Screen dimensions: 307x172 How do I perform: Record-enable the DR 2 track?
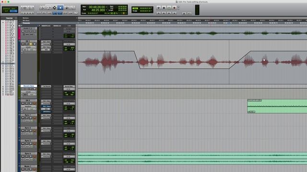23,103
